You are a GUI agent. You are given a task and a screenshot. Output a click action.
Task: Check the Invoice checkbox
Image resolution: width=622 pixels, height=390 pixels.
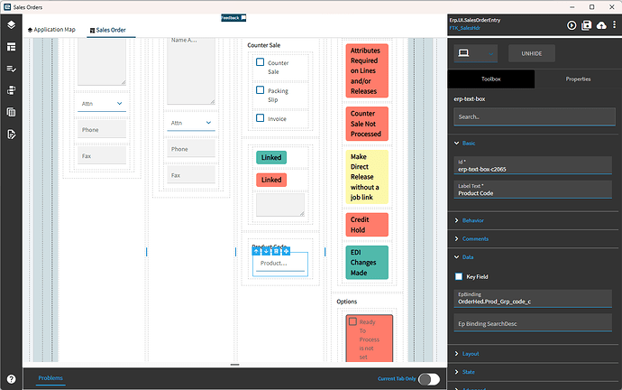(x=260, y=118)
